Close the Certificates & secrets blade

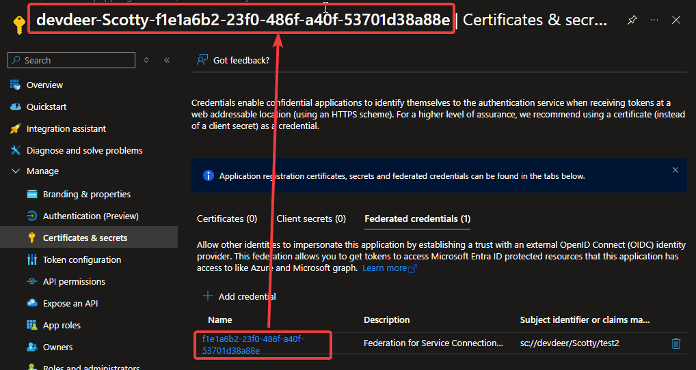(676, 20)
